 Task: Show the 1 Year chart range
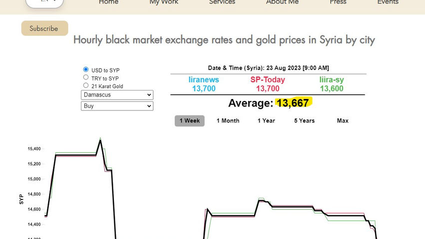[x=266, y=120]
